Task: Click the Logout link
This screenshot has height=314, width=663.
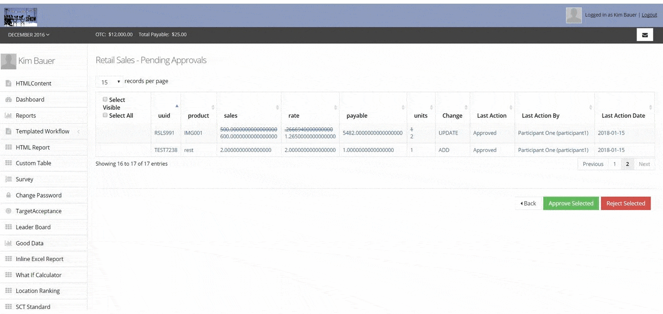Action: pyautogui.click(x=649, y=15)
